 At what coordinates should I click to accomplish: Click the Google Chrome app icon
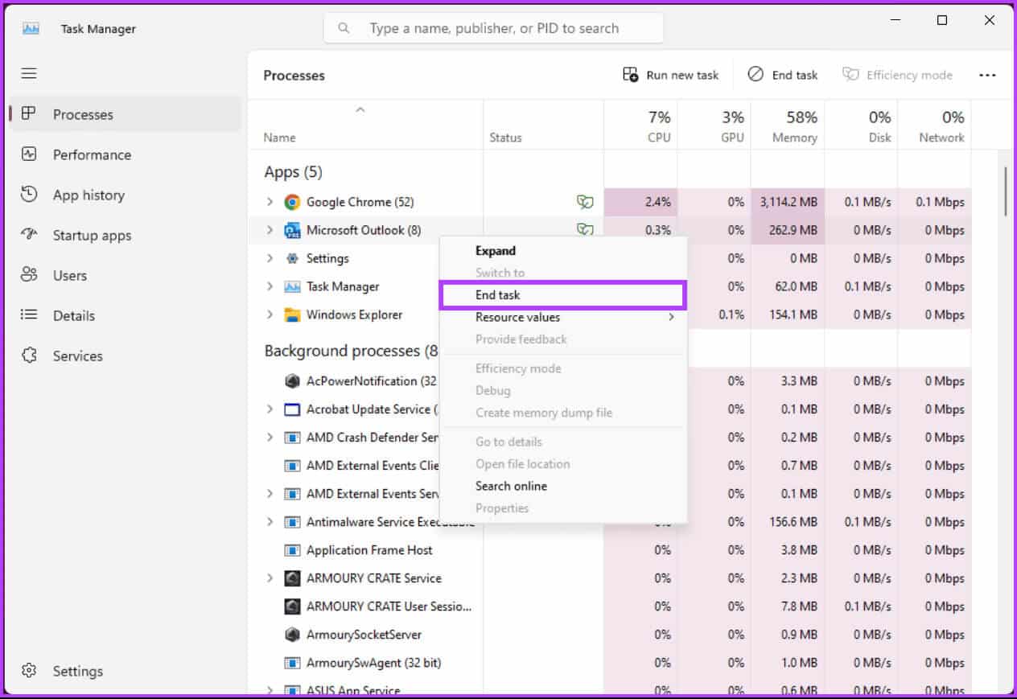click(292, 202)
